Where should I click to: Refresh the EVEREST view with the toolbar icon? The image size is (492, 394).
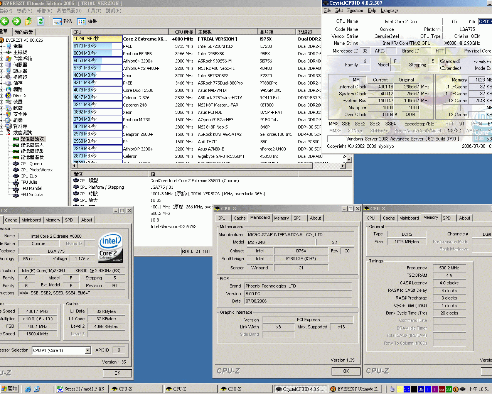click(41, 21)
